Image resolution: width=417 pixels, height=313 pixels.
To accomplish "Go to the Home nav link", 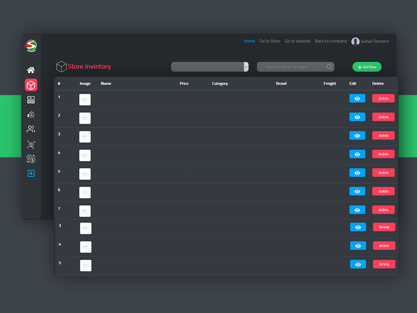I will coord(249,41).
